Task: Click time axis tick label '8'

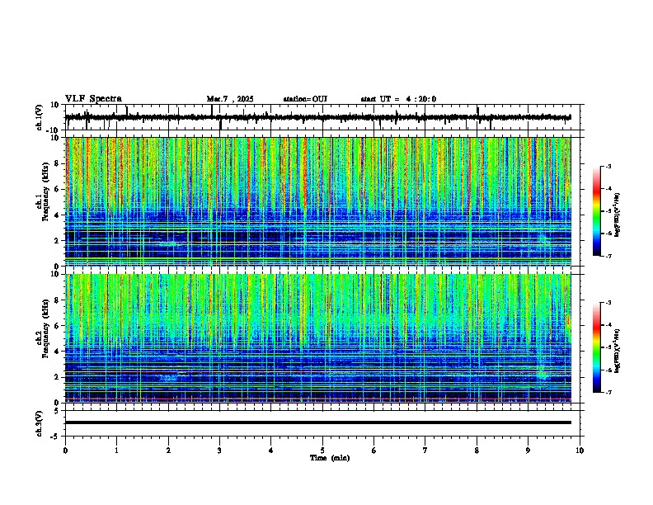Action: [477, 451]
